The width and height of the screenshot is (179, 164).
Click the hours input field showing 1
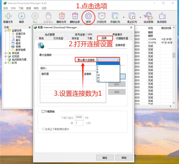point(79,123)
